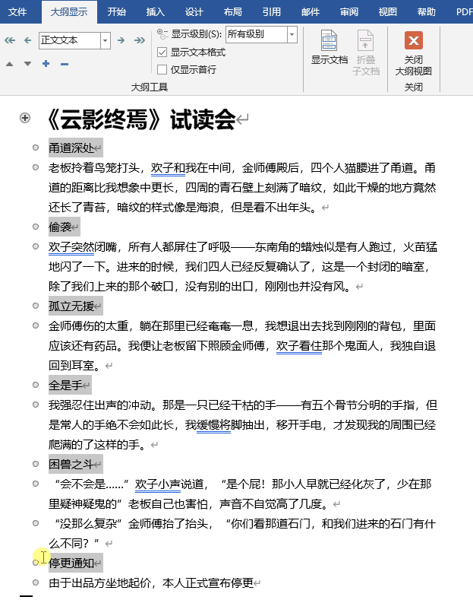
Task: Toggle 显示文本格式 checkbox
Action: pos(162,52)
